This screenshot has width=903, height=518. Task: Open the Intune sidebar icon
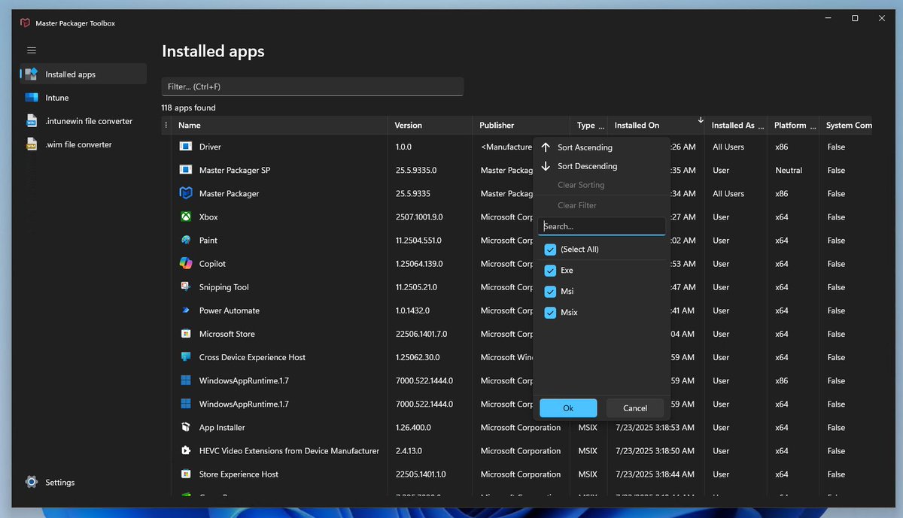click(x=32, y=98)
